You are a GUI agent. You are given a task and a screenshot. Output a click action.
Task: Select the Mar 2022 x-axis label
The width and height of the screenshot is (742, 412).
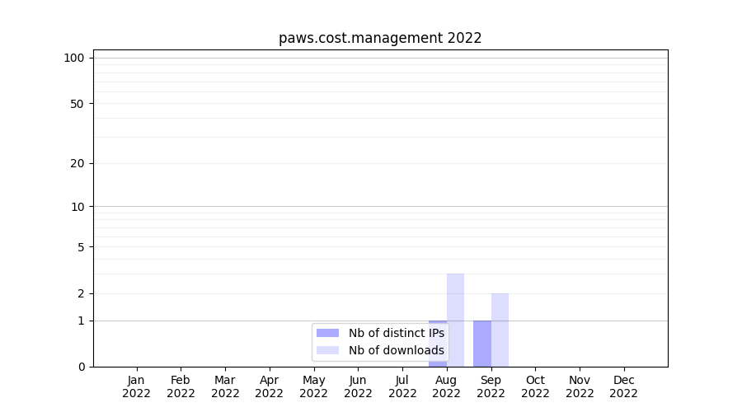(x=225, y=386)
